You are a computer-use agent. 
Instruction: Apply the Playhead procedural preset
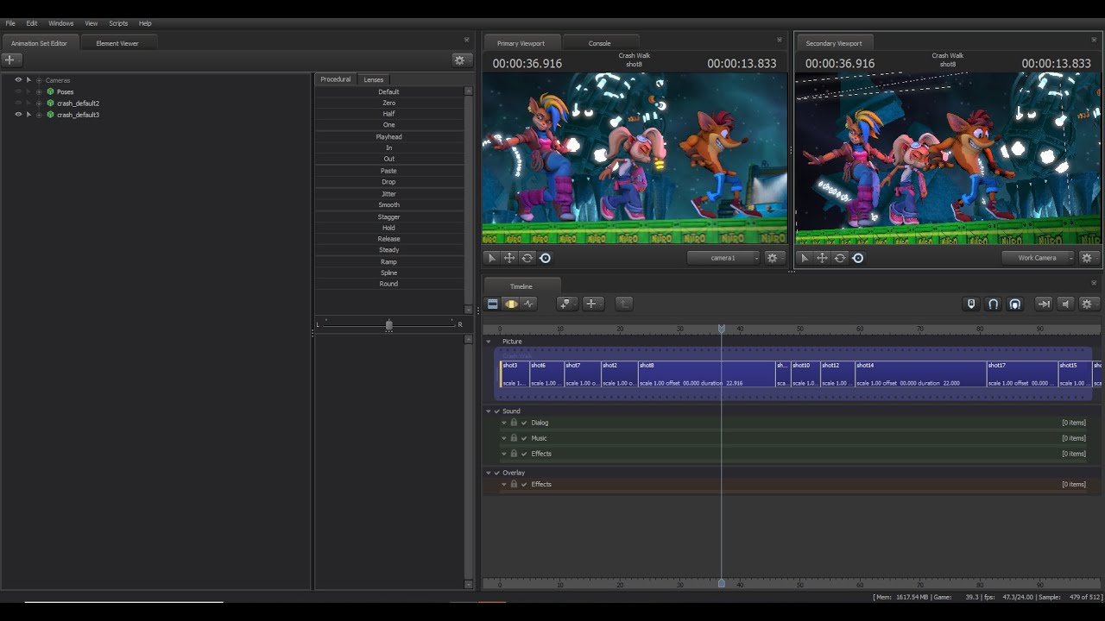pos(388,137)
